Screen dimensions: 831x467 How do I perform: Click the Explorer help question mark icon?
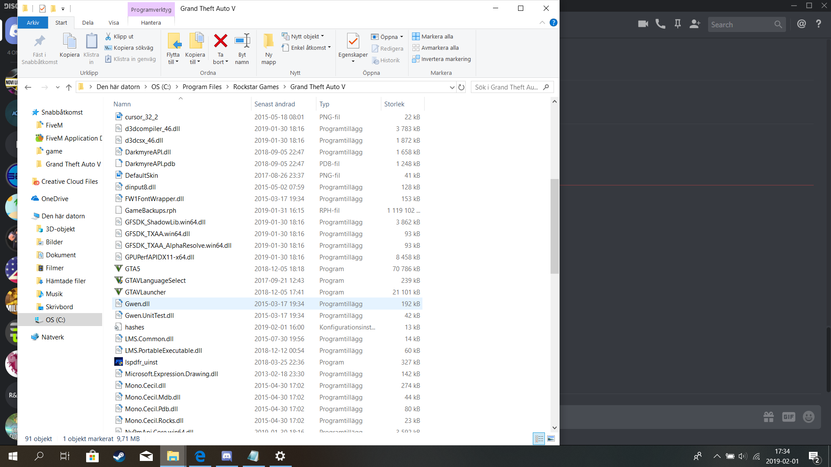[x=554, y=22]
